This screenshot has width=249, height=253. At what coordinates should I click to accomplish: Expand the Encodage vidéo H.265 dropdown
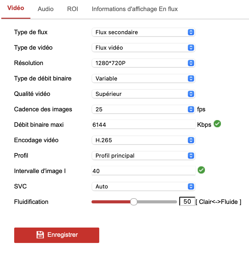click(143, 140)
